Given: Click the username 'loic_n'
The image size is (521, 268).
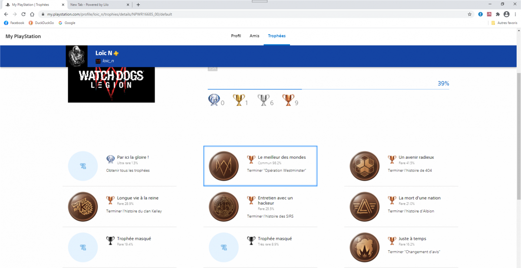Looking at the screenshot, I should click(x=108, y=61).
